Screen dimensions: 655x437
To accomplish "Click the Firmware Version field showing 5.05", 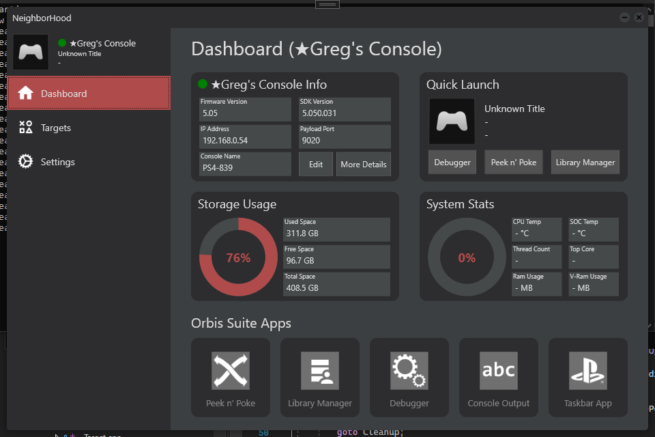I will coord(245,109).
